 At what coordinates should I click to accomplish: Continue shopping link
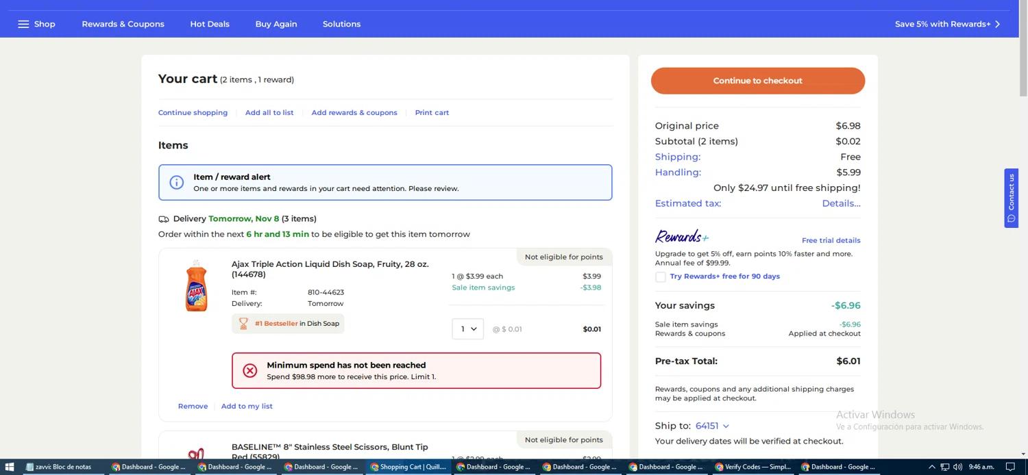pos(193,113)
